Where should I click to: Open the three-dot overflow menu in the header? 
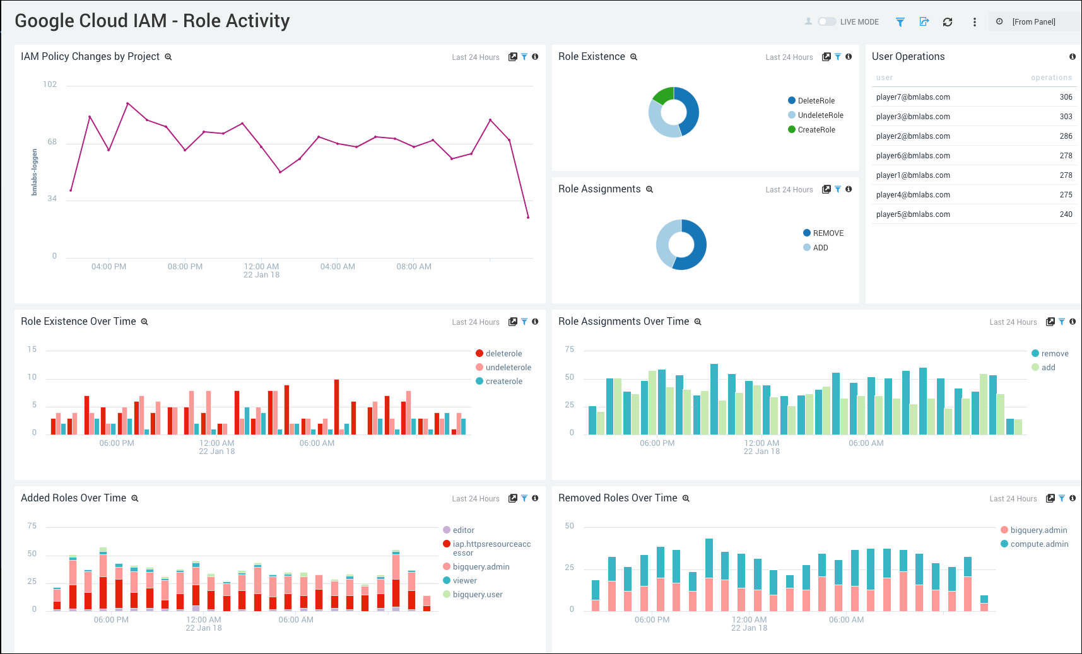974,21
